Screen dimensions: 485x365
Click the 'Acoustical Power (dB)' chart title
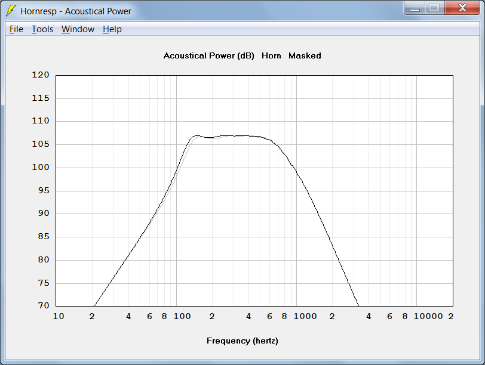tap(209, 56)
